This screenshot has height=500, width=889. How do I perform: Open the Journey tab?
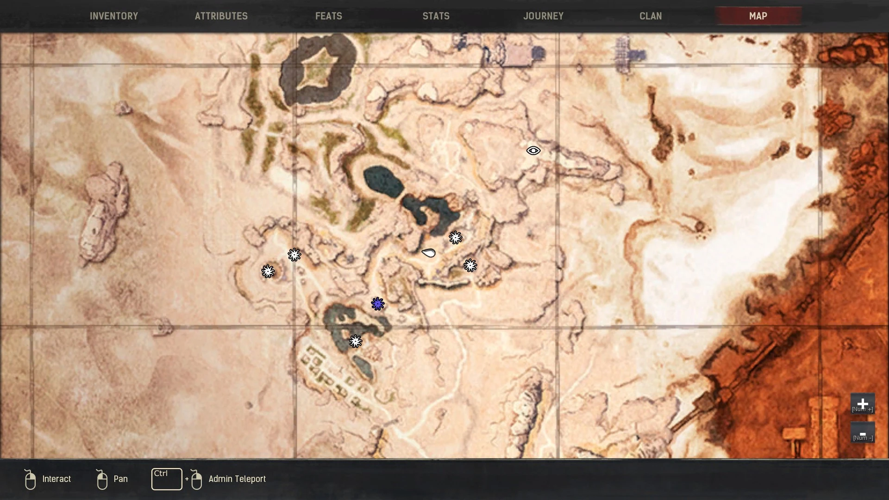click(543, 16)
